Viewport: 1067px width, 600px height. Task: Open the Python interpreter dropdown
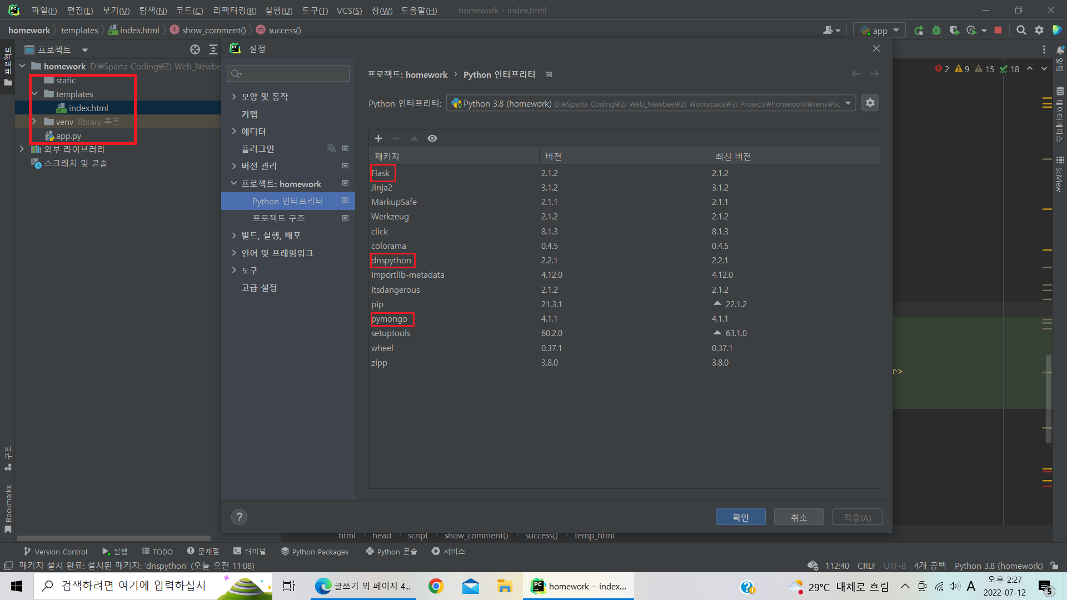click(848, 103)
